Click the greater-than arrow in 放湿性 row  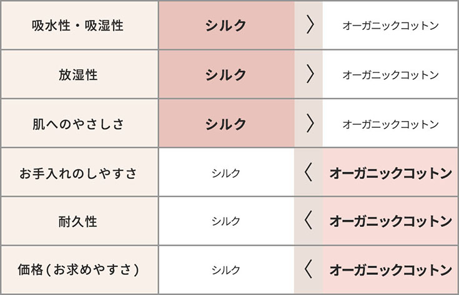coord(308,75)
